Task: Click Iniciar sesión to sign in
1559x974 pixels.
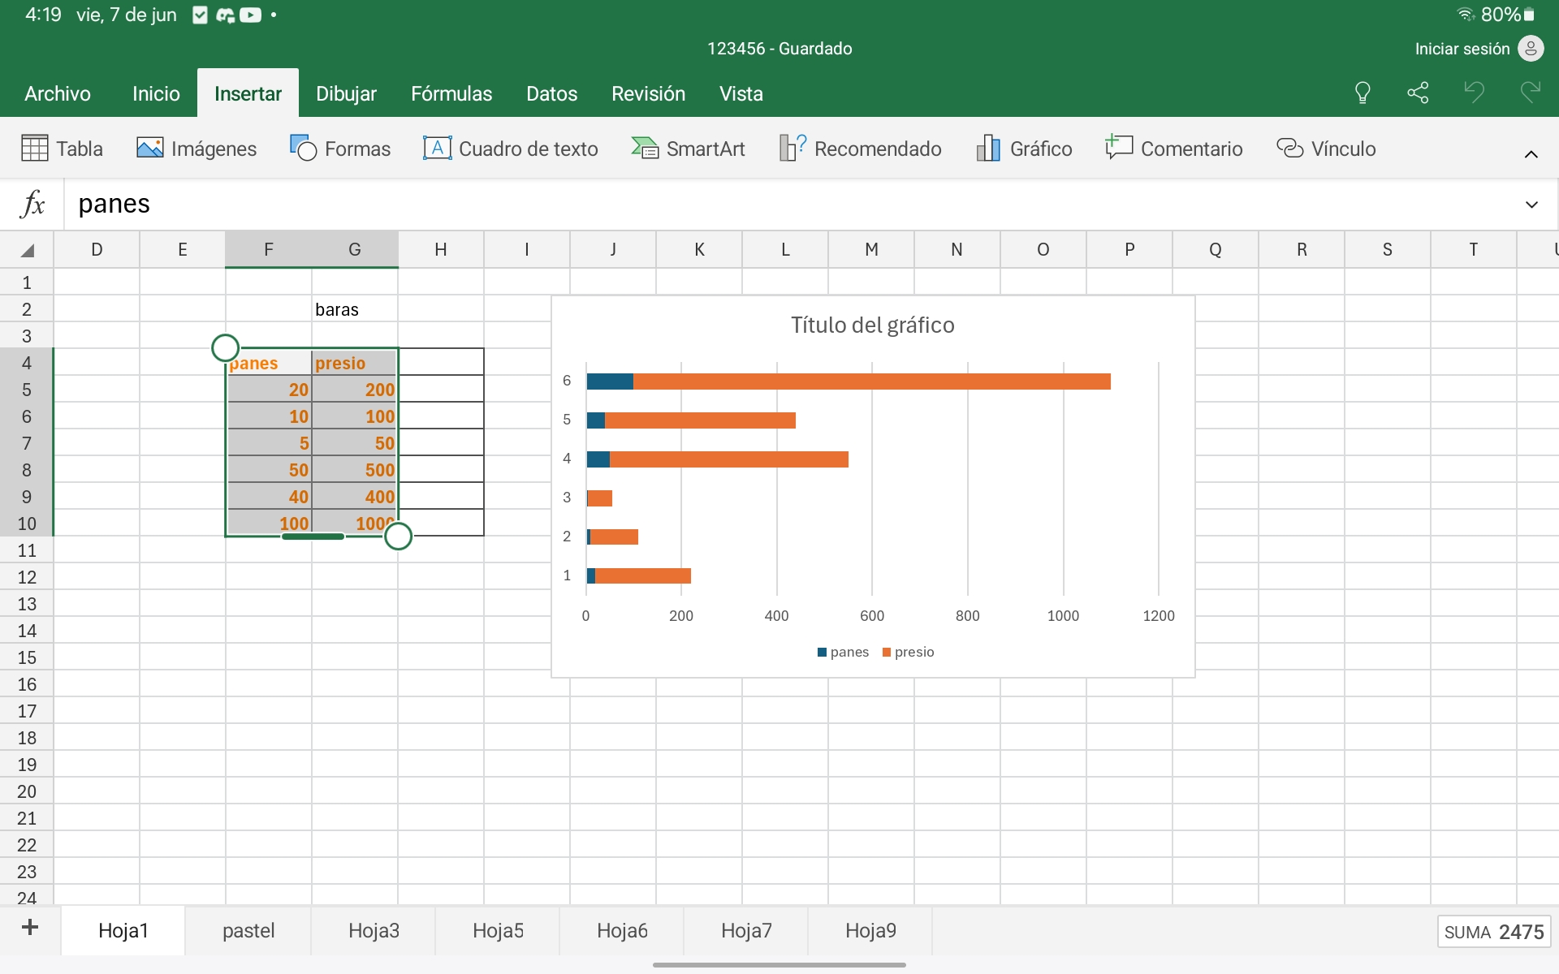Action: tap(1462, 49)
